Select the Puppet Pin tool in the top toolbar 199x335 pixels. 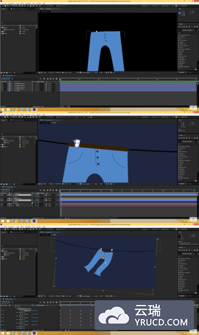click(x=40, y=6)
